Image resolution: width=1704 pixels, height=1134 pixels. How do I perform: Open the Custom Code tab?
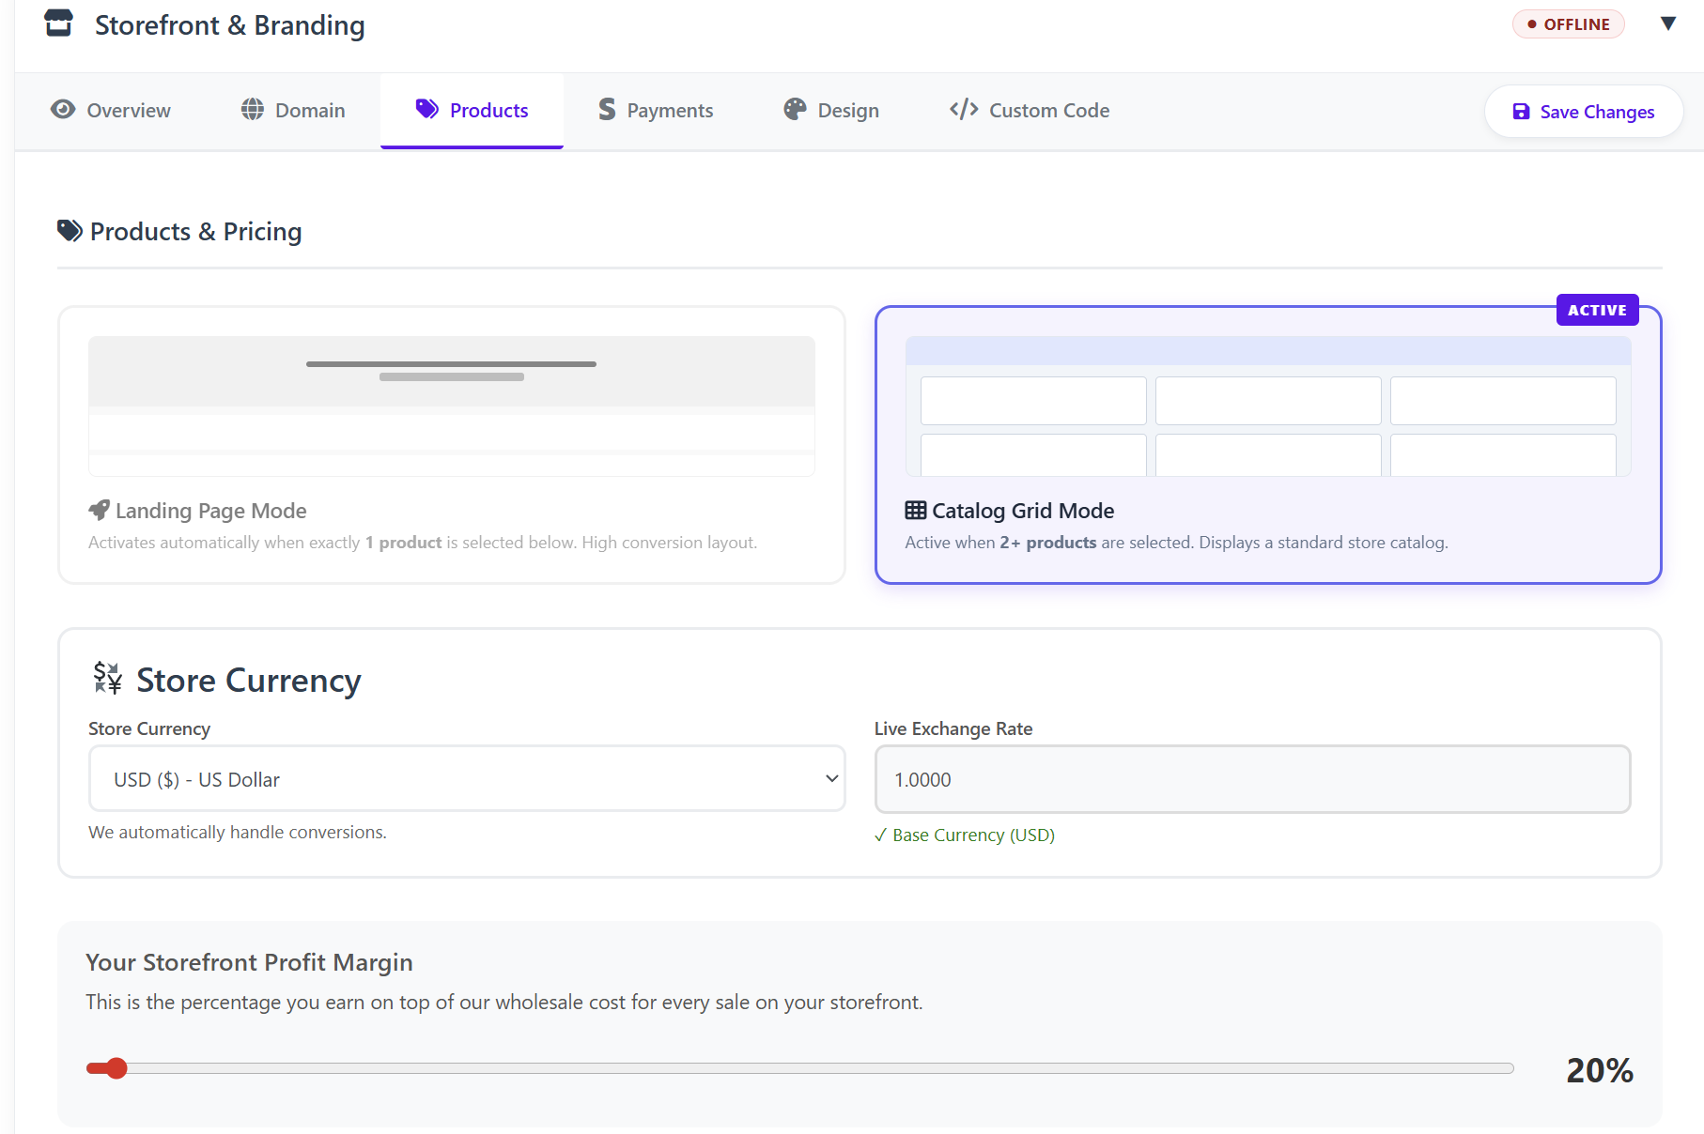pyautogui.click(x=1030, y=111)
